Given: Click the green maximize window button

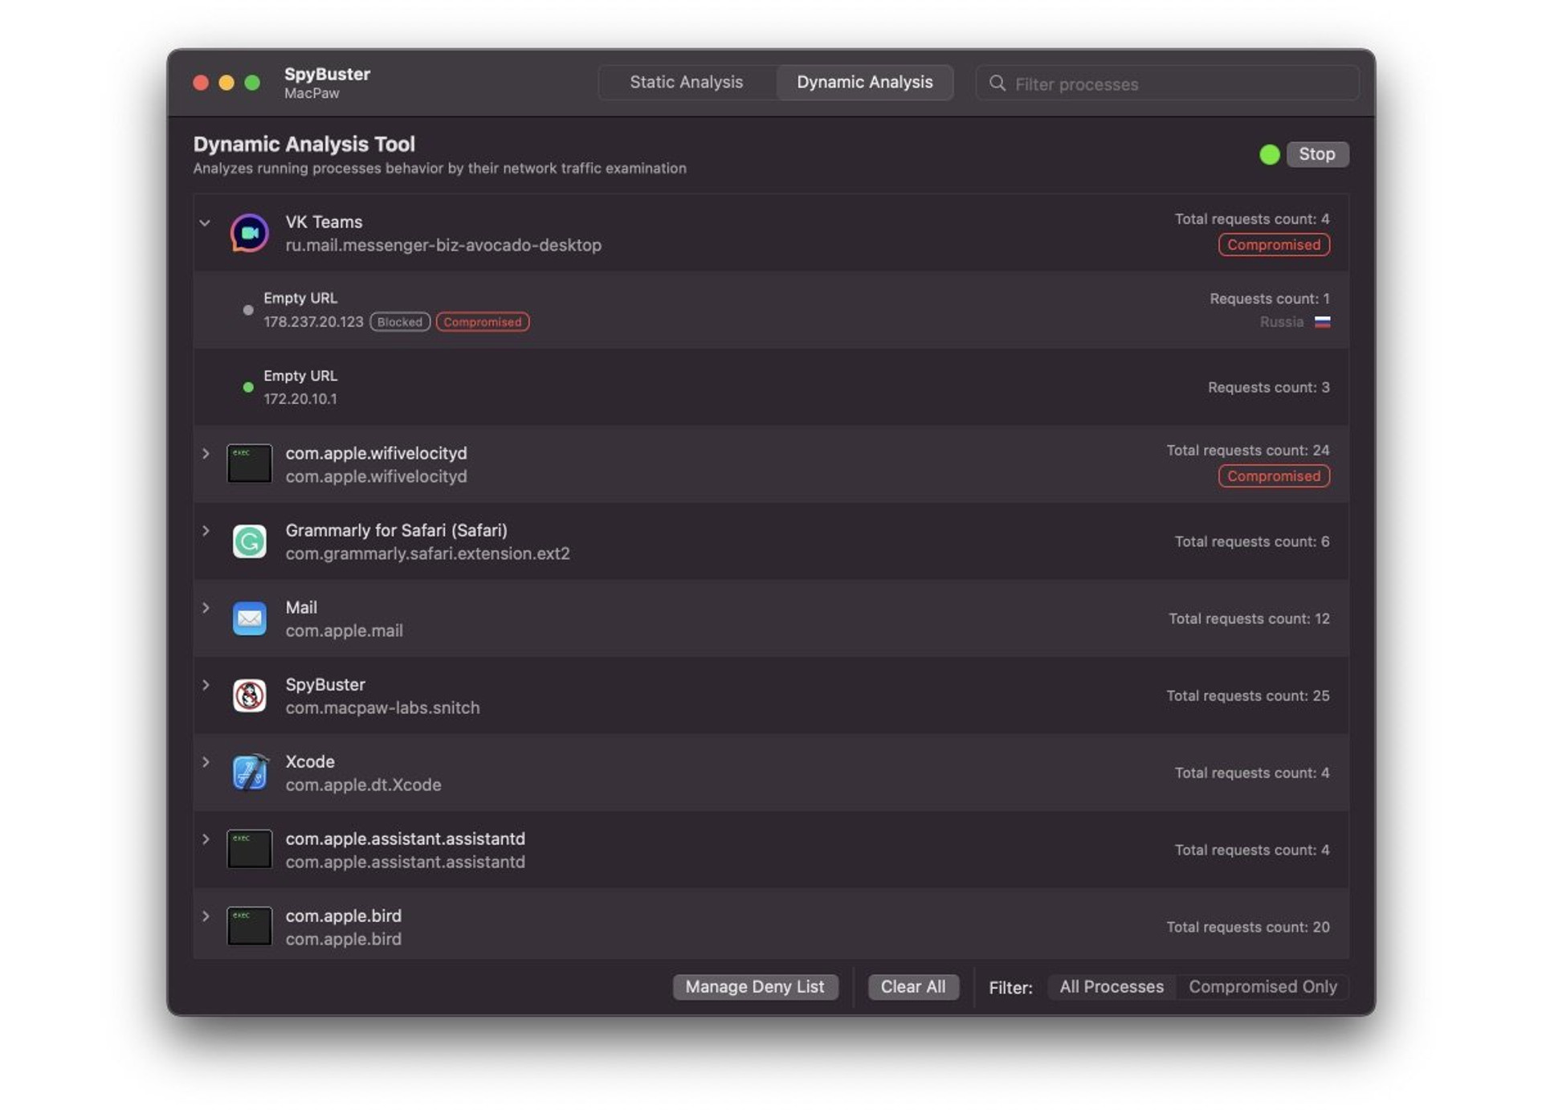Looking at the screenshot, I should 252,83.
